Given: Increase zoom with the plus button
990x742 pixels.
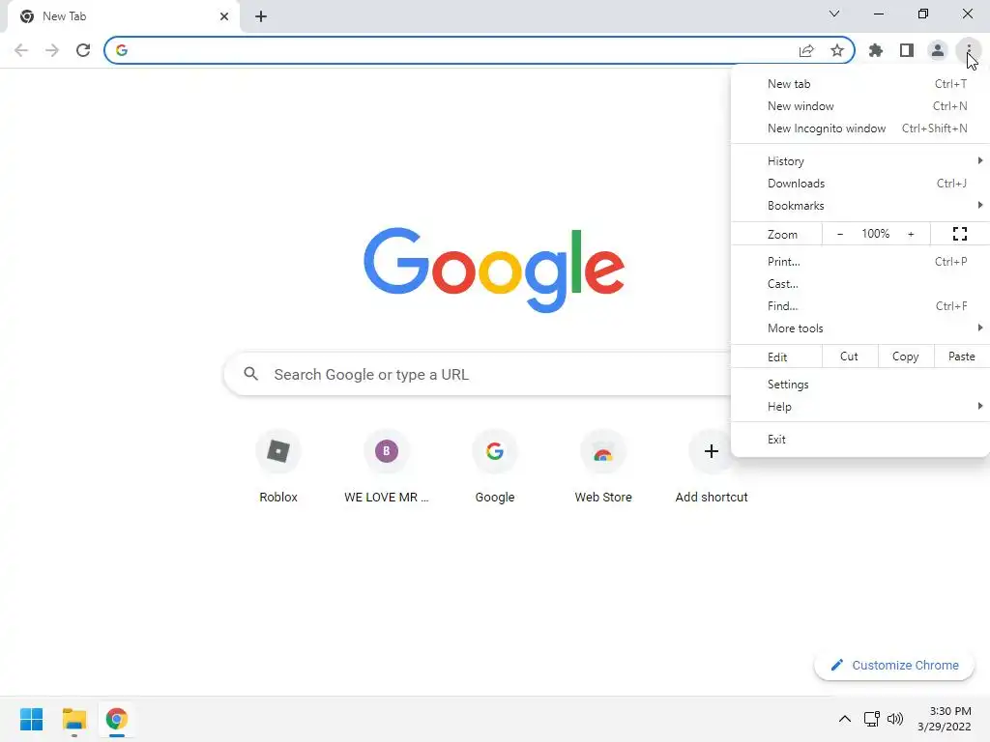Looking at the screenshot, I should click(911, 234).
